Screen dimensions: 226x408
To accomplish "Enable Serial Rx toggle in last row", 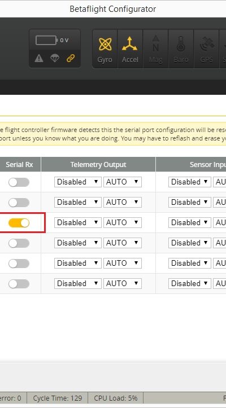I will (19, 284).
